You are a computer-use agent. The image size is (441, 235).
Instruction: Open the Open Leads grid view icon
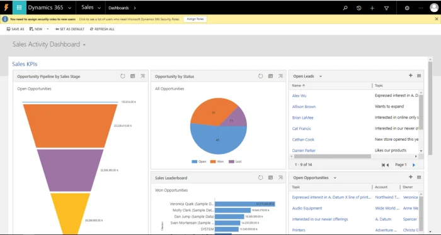click(419, 76)
